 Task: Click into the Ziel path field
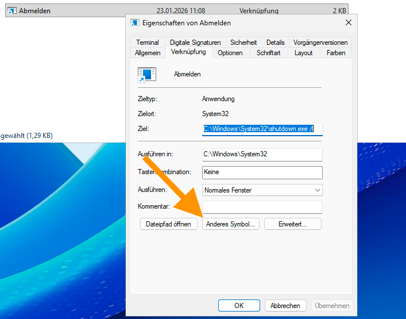coord(262,129)
